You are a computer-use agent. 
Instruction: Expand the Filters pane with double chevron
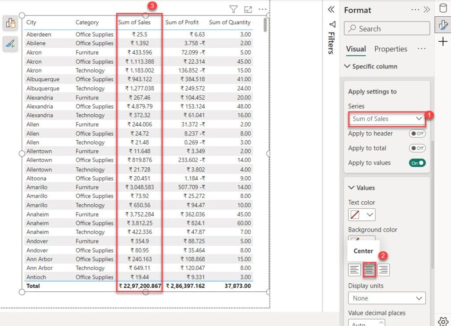tap(331, 10)
